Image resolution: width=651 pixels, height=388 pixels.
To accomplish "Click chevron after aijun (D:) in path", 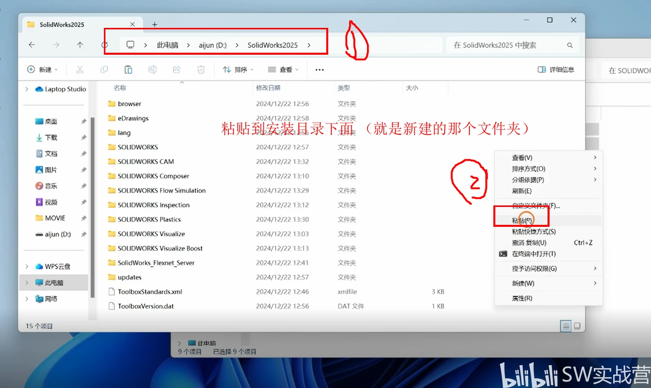I will tap(236, 45).
